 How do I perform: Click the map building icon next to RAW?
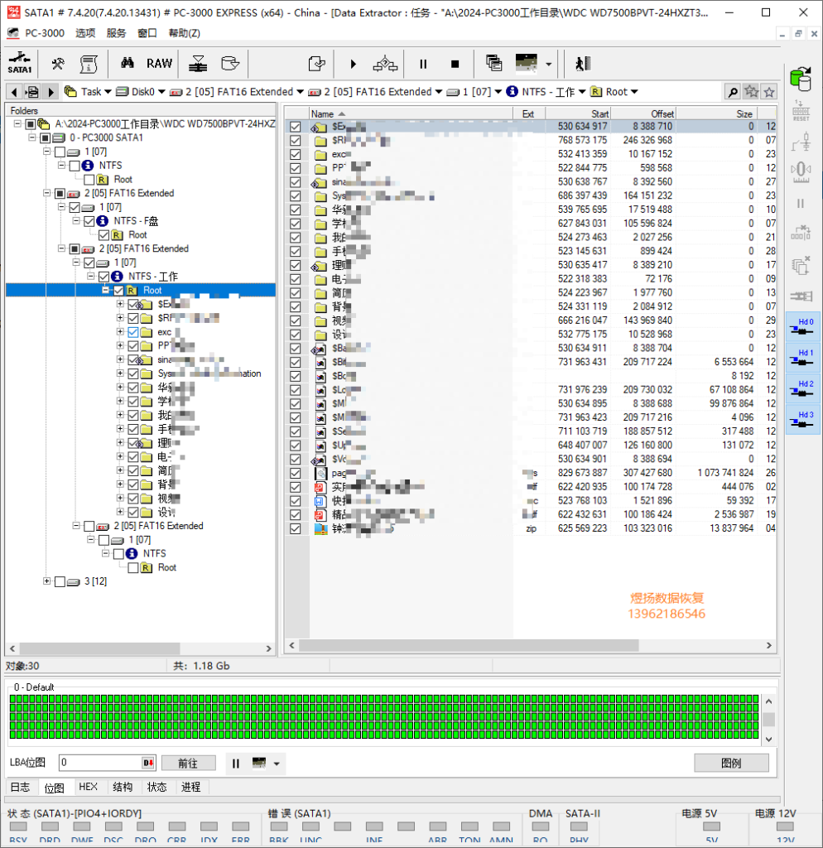198,64
